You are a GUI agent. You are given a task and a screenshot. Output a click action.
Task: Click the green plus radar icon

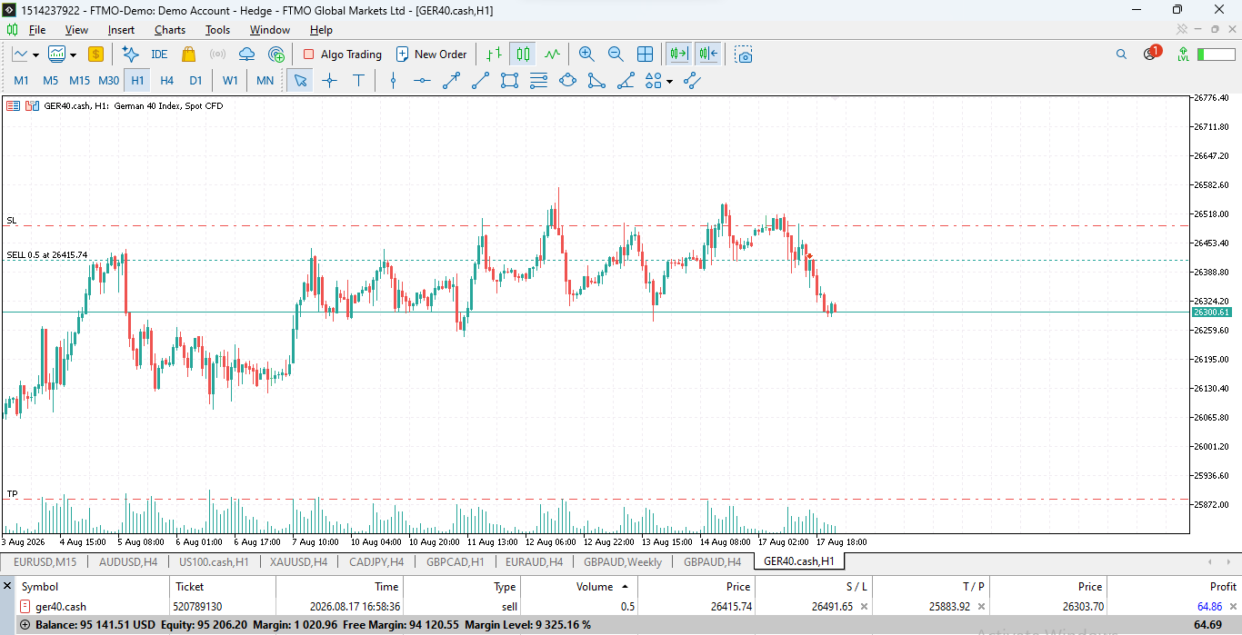tap(276, 55)
